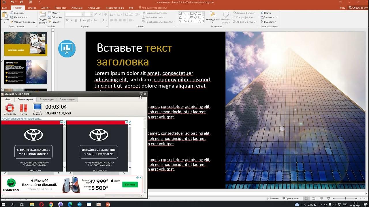Apply Формат по образцу format painter

(23, 22)
